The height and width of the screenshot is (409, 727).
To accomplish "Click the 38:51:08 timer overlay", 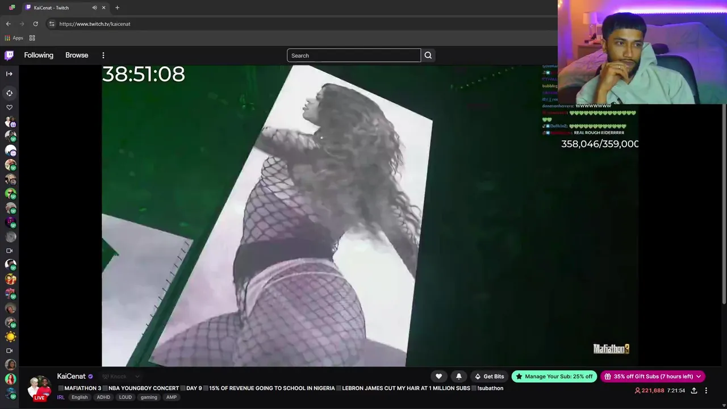I will coord(144,74).
